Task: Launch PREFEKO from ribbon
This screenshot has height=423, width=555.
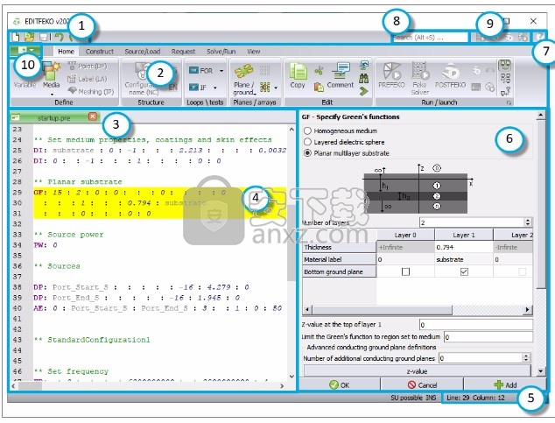Action: [x=391, y=75]
